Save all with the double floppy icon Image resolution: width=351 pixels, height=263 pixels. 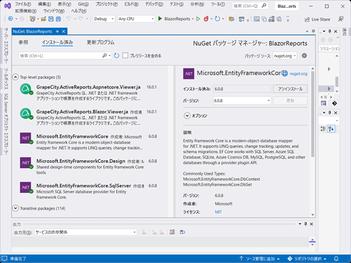(58, 19)
